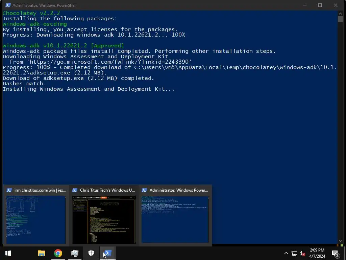This screenshot has width=346, height=260.
Task: Click the scrollbar down arrow in PowerShell
Action: point(340,241)
